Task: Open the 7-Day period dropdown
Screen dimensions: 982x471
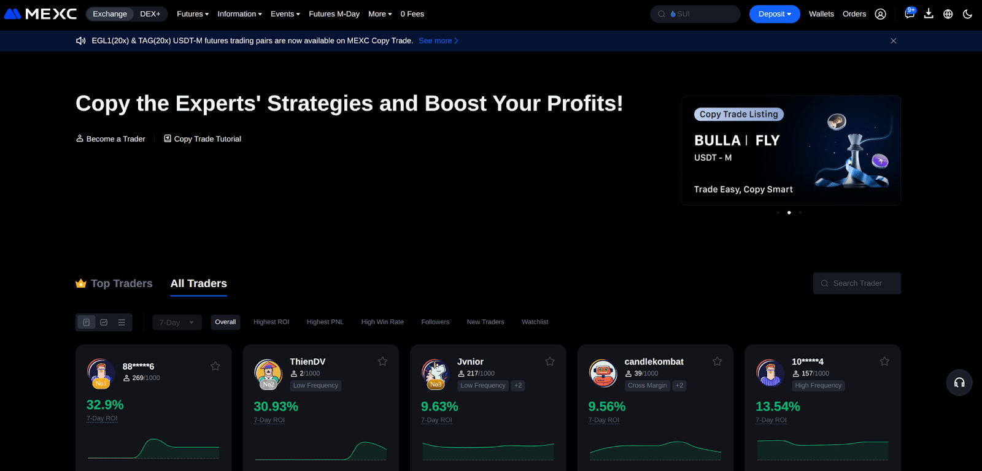Action: tap(177, 322)
